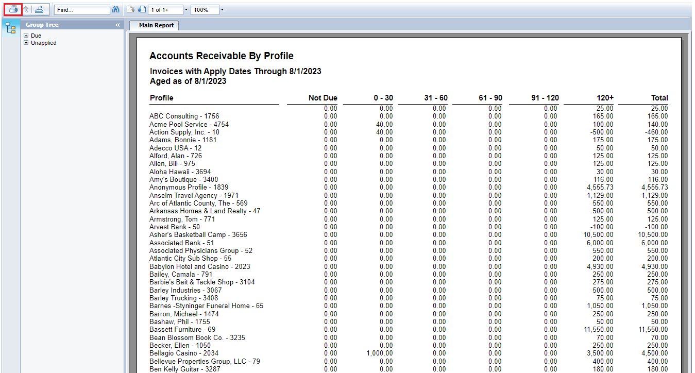
Task: Click into the Find text field
Action: (x=82, y=10)
